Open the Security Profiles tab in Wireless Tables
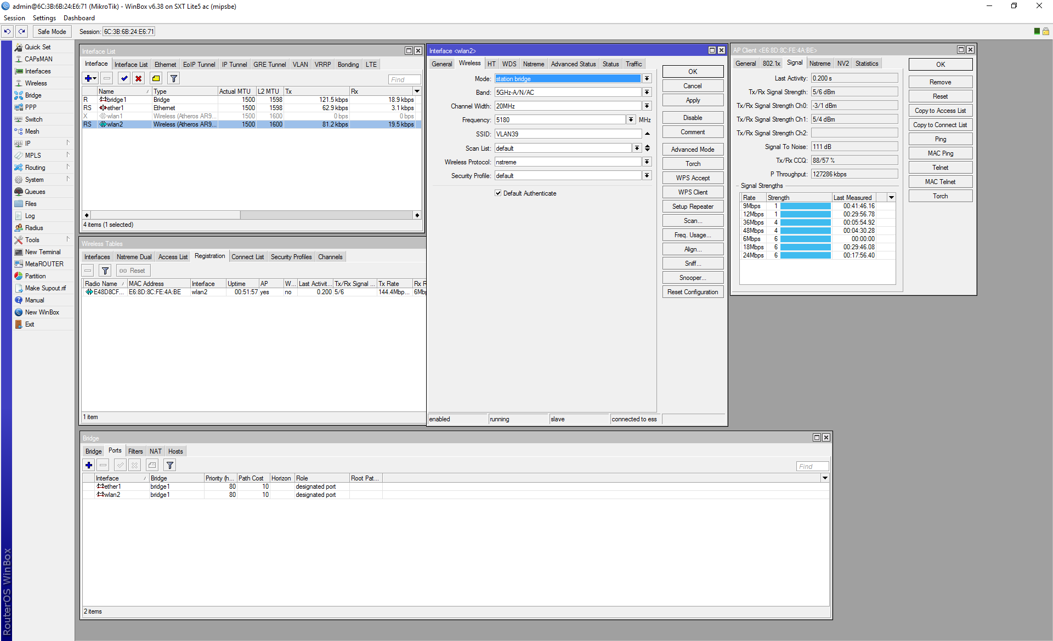 point(291,257)
